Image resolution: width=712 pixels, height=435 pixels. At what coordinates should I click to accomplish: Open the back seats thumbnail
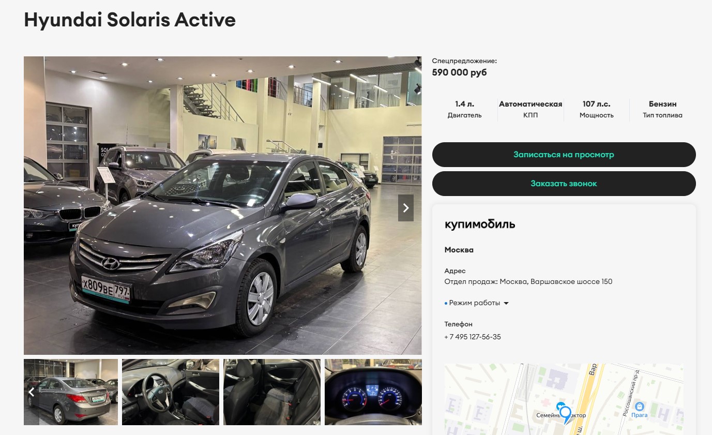click(272, 392)
